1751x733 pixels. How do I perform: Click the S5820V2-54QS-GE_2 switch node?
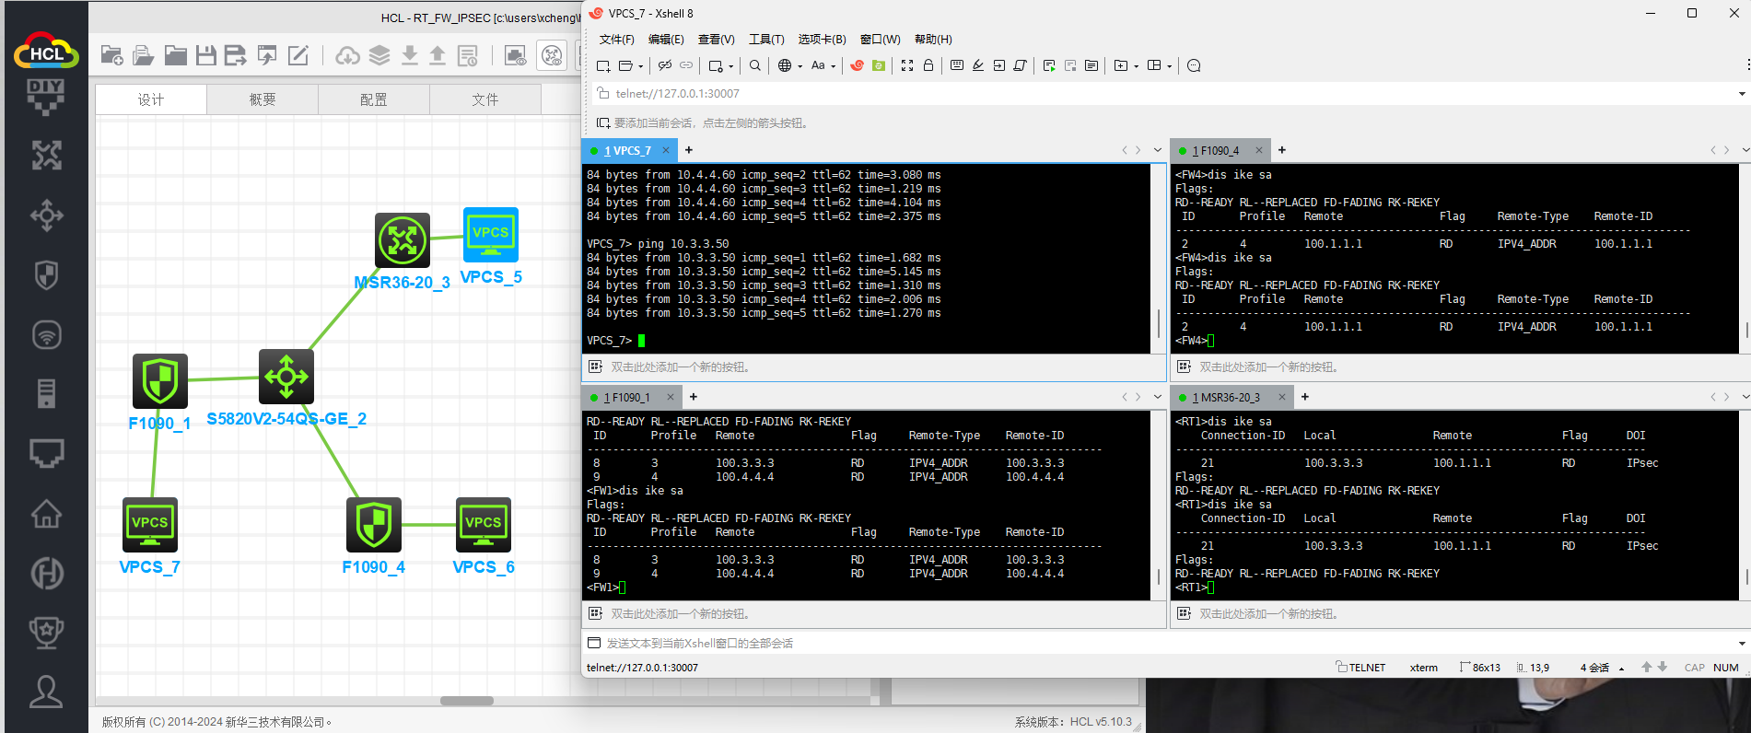pos(286,377)
